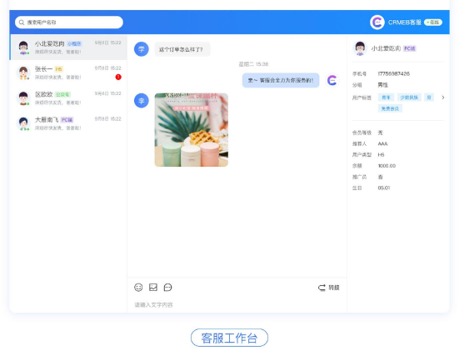Click the search magnifier icon

tap(22, 23)
